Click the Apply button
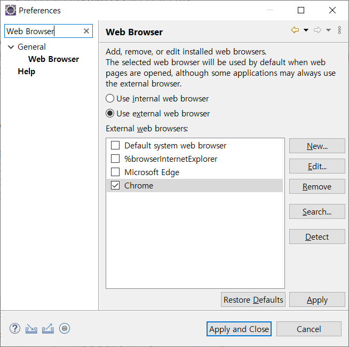Viewport: 349px width, 347px height. click(x=317, y=300)
